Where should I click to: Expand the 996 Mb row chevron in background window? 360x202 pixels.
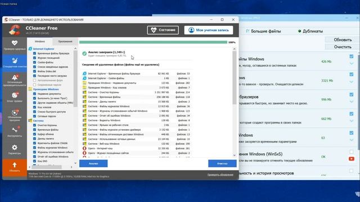click(352, 102)
